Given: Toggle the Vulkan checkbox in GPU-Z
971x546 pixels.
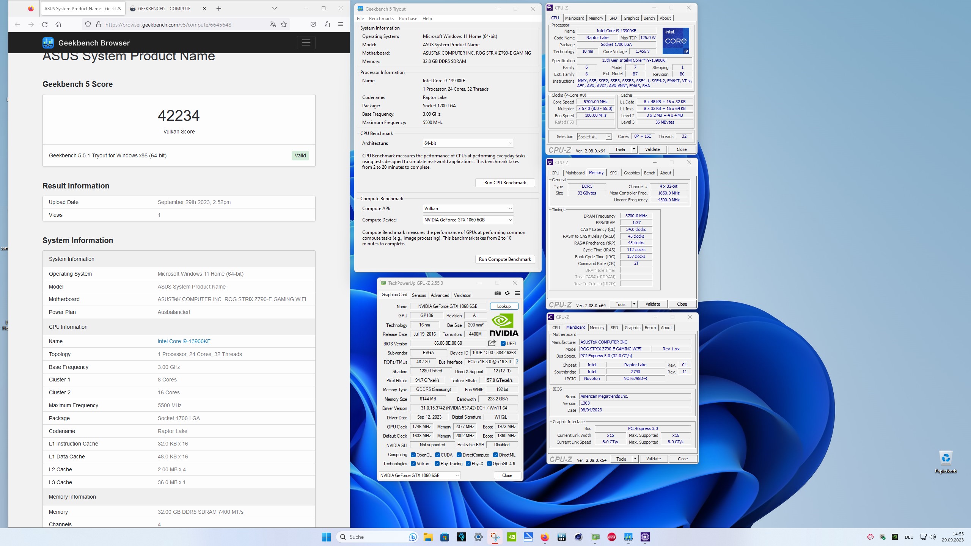Looking at the screenshot, I should [413, 464].
